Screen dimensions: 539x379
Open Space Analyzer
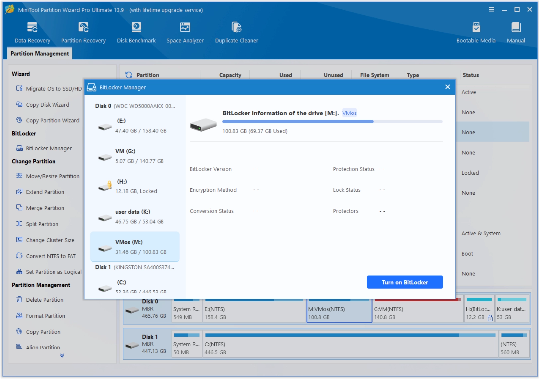click(185, 33)
